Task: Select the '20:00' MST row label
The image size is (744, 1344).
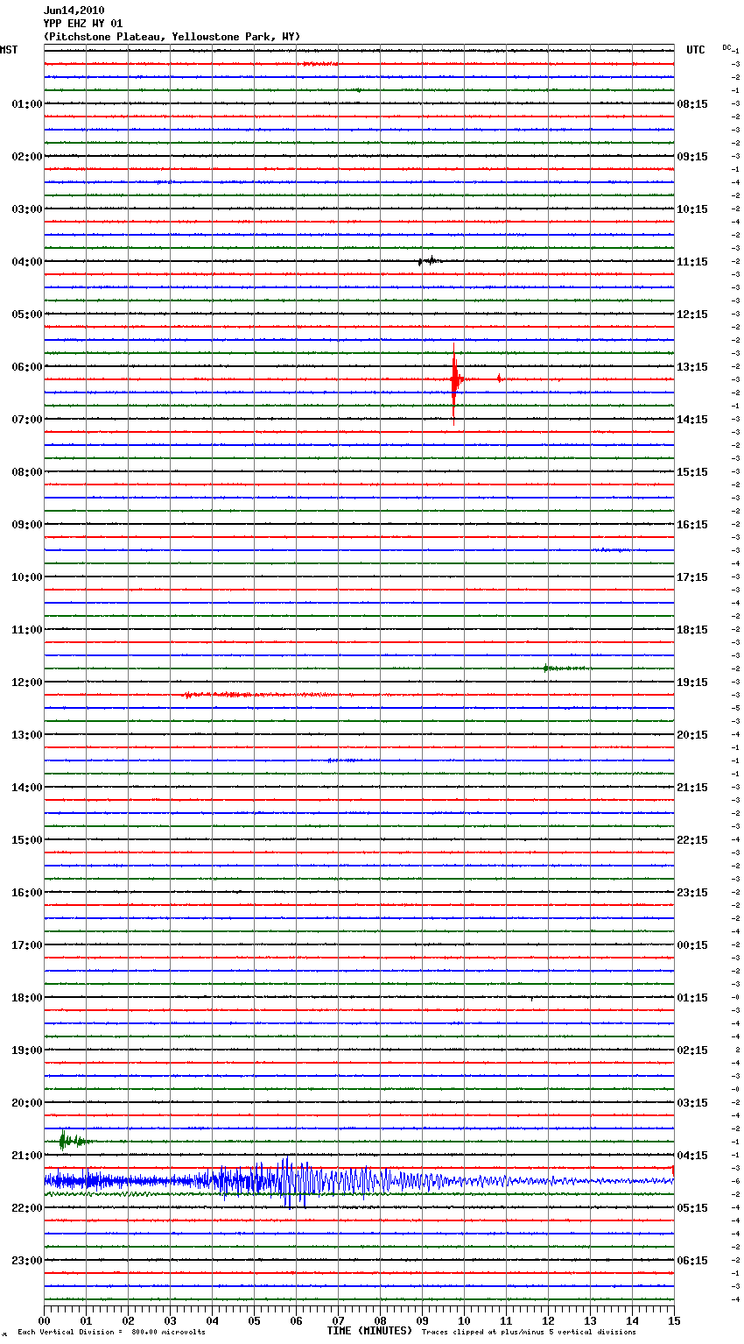Action: (27, 1103)
